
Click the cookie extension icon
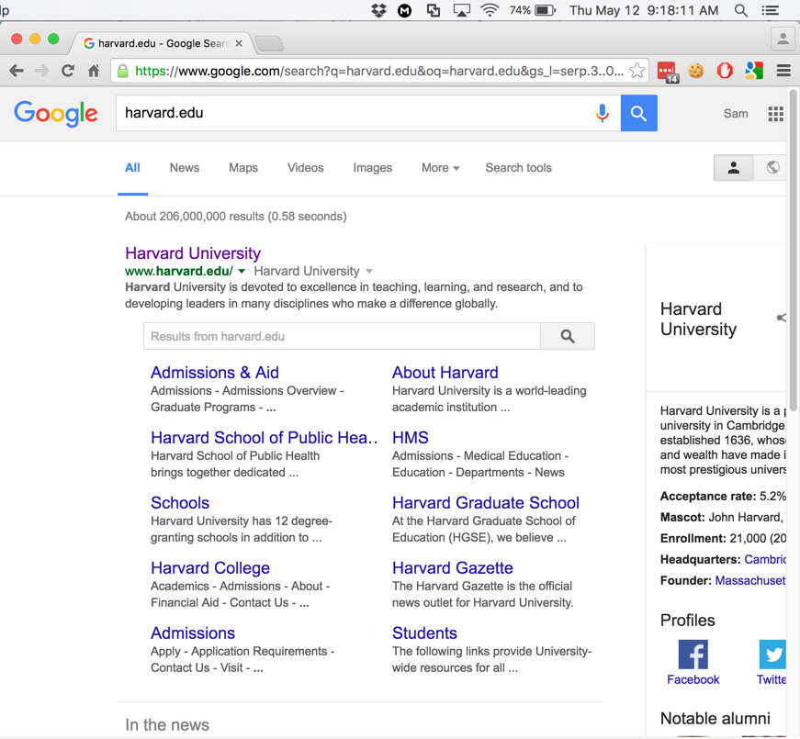(696, 71)
